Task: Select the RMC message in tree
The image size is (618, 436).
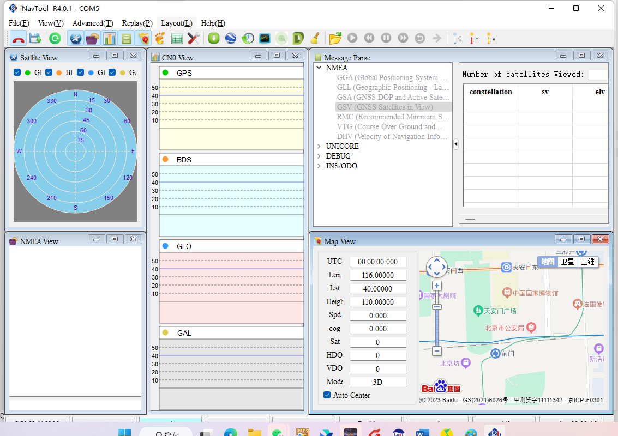Action: coord(393,117)
